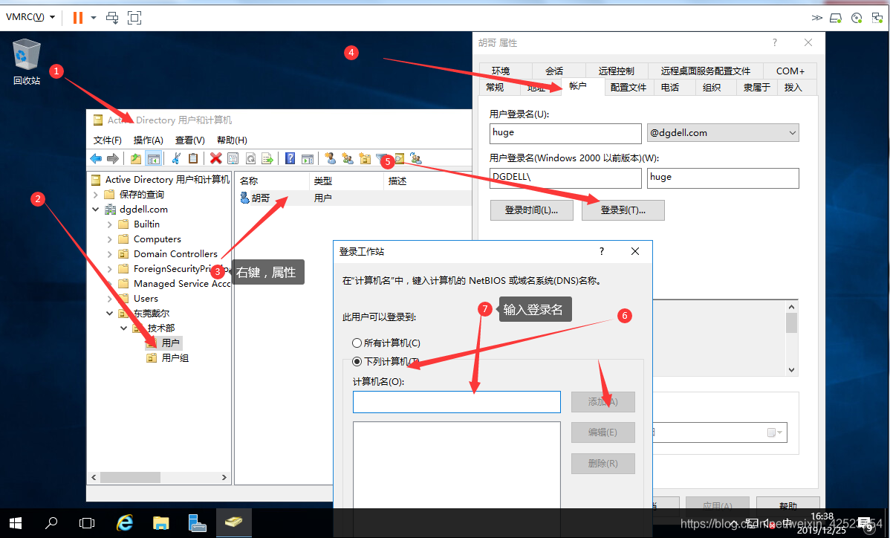This screenshot has height=538, width=890.
Task: Switch to the 隶属于 tab
Action: click(x=756, y=88)
